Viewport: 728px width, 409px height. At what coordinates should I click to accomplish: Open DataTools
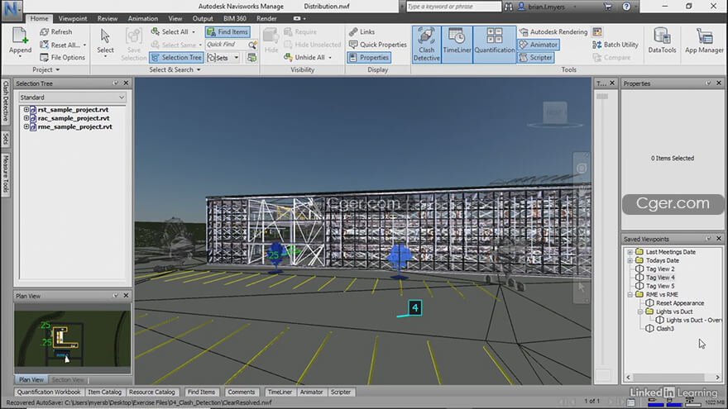(662, 40)
